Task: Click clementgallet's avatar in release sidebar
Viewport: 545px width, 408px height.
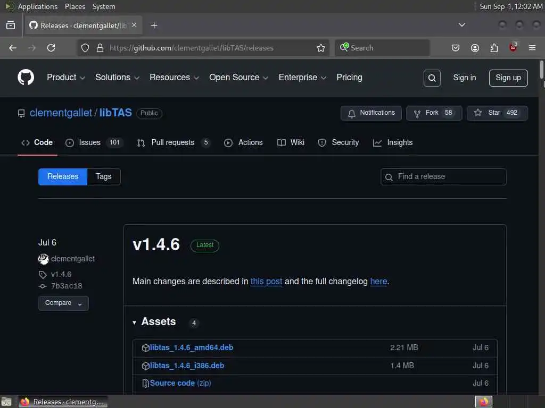Action: pyautogui.click(x=44, y=259)
